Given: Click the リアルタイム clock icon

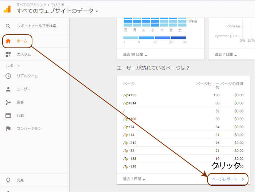Looking at the screenshot, I should click(8, 76).
